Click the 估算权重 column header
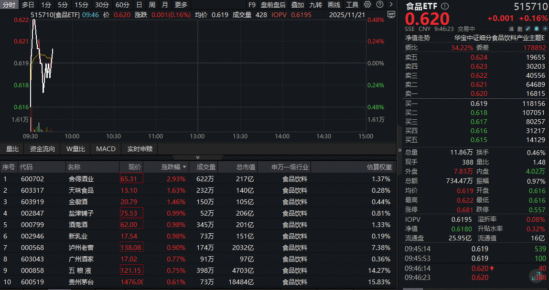 [x=379, y=167]
